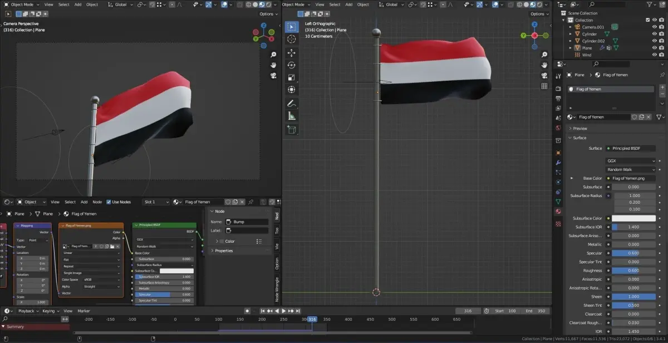Open Random Walk subsurface method dropdown in properties

(631, 169)
